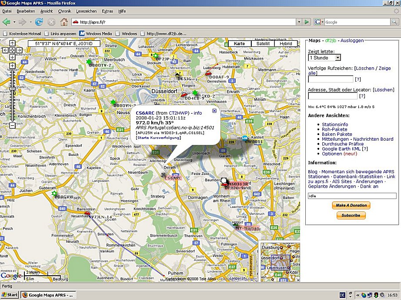Open the Stationsinfo link

pyautogui.click(x=335, y=124)
